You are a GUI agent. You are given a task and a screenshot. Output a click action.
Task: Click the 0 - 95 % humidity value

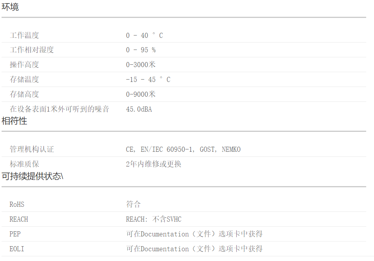click(x=141, y=50)
